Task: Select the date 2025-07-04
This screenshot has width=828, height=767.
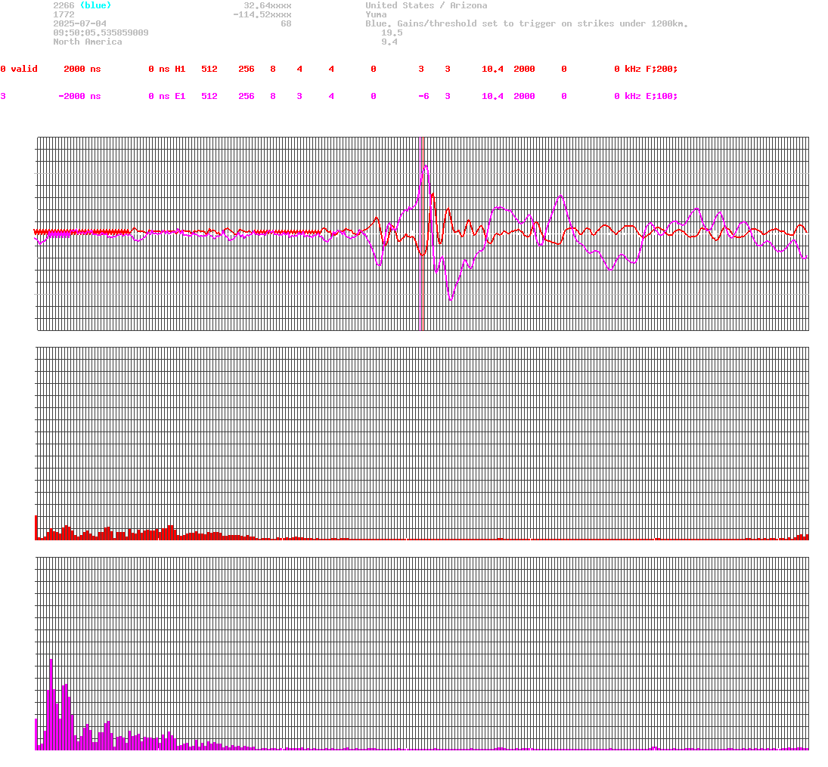Action: tap(79, 23)
